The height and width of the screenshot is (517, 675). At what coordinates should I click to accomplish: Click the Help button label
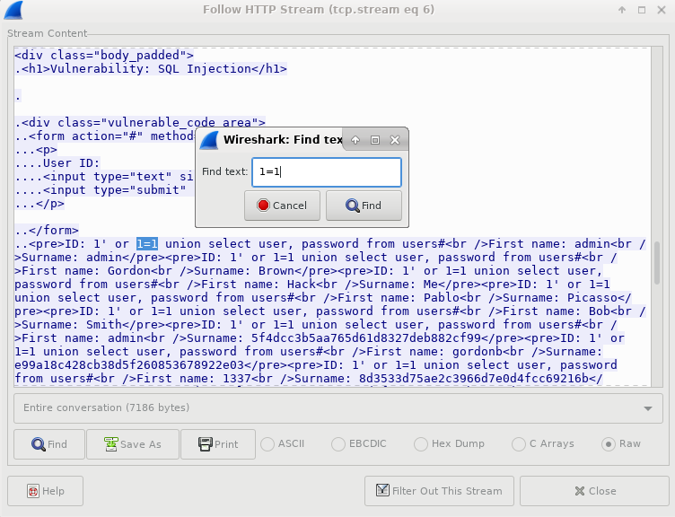click(x=53, y=491)
